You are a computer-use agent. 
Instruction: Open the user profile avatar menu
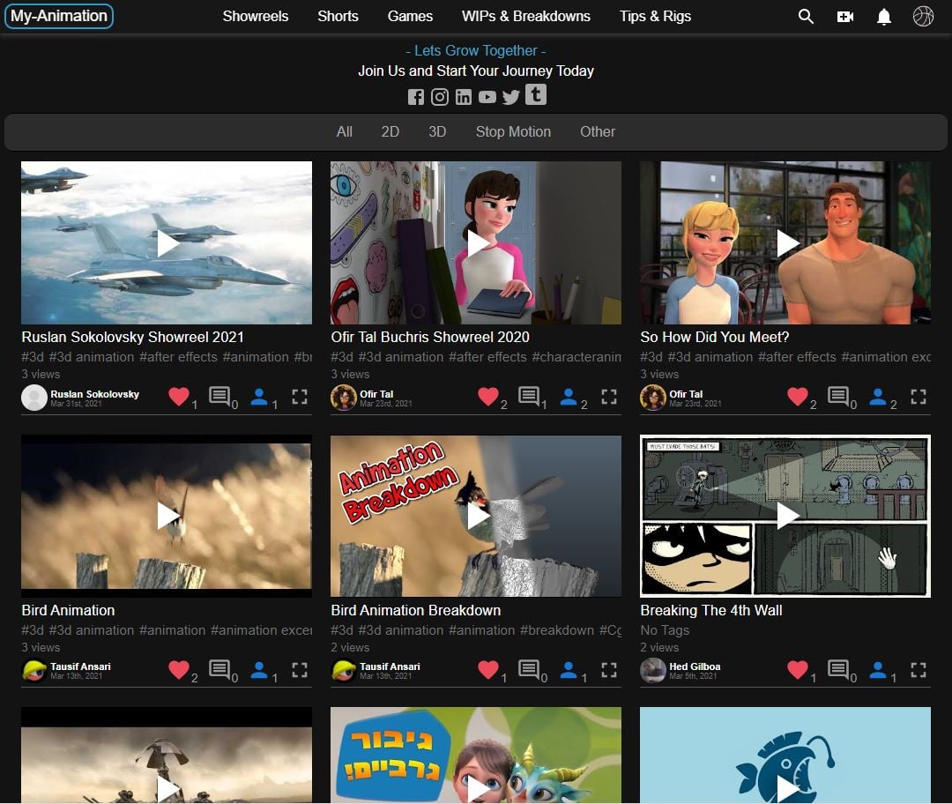click(923, 17)
